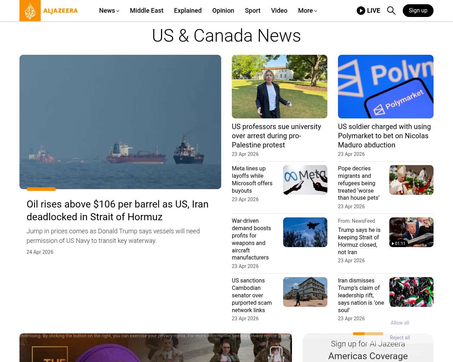The width and height of the screenshot is (453, 362).
Task: Open Iran dismisses Trump's claim article
Action: coord(361,295)
